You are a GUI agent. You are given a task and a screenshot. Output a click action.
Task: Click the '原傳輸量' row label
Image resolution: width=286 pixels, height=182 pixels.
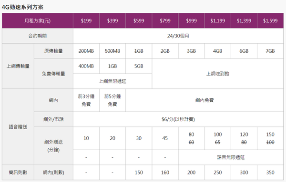click(53, 51)
